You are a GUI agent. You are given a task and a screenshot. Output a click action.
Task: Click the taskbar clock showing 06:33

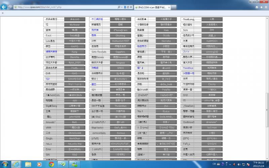[259, 164]
